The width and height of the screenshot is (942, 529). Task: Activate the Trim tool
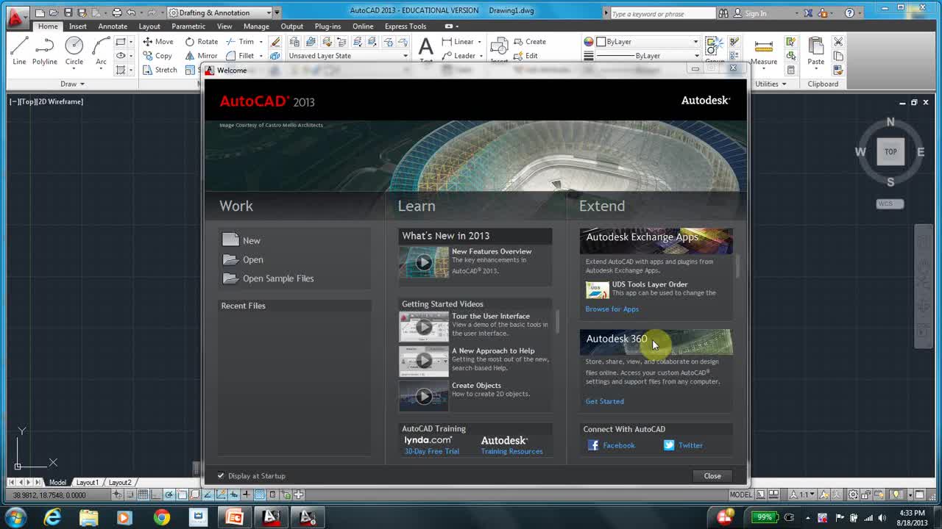(x=241, y=42)
